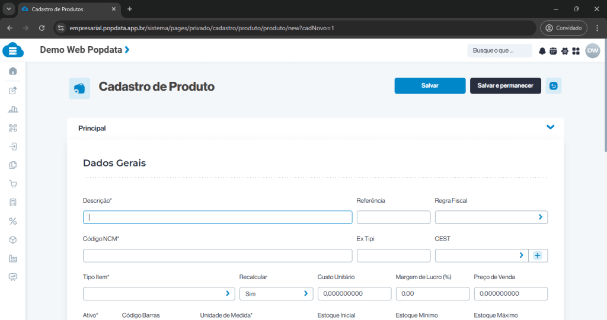
Task: Click the Código NCM input field
Action: point(217,255)
